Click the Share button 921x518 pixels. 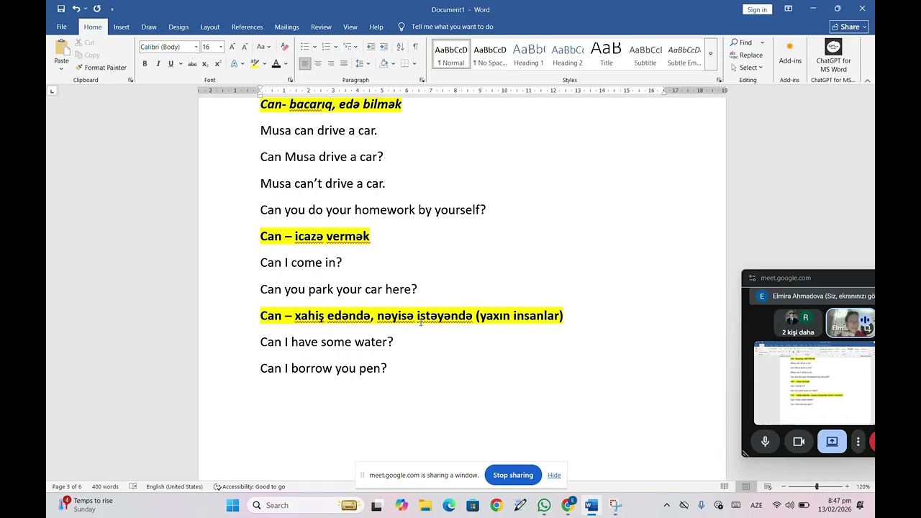pos(849,27)
